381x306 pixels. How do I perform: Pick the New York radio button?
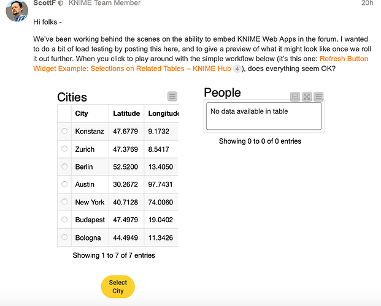pos(65,202)
